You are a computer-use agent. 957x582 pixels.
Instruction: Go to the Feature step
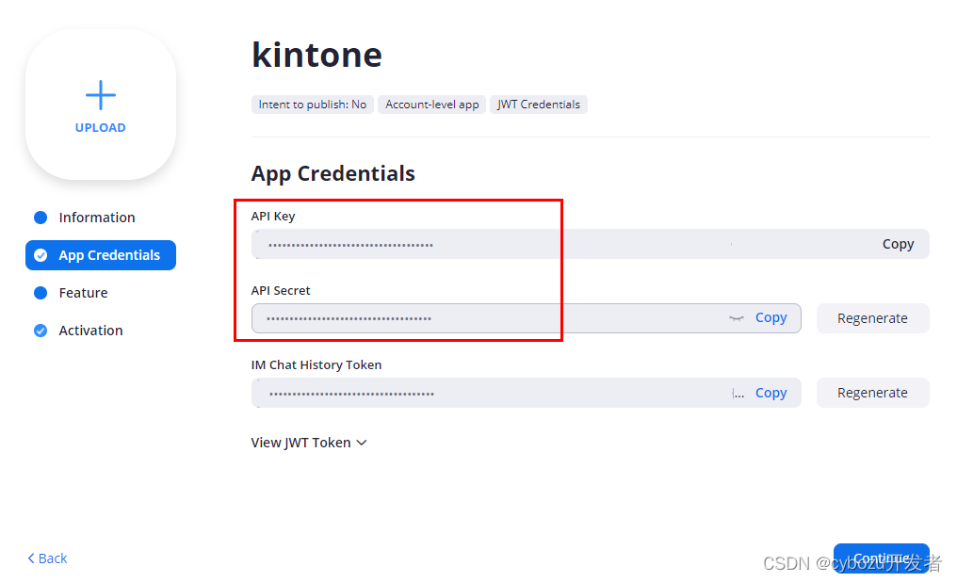click(x=83, y=293)
